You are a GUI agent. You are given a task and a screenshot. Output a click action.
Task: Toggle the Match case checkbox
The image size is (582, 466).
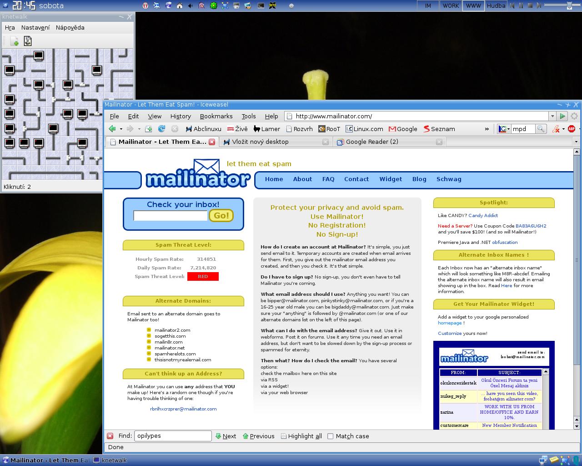click(x=331, y=436)
